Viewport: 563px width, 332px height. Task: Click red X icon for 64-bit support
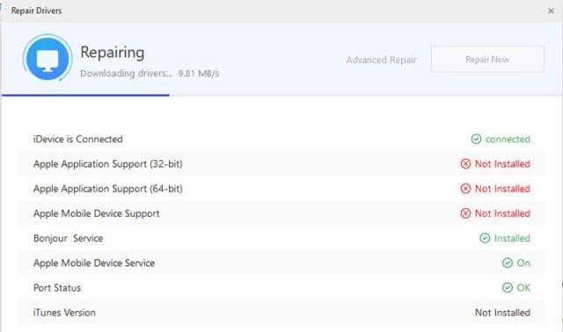[465, 189]
